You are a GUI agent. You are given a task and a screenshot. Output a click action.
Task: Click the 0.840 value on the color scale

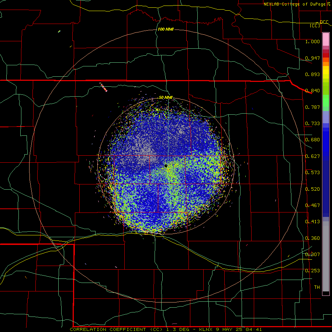click(312, 91)
